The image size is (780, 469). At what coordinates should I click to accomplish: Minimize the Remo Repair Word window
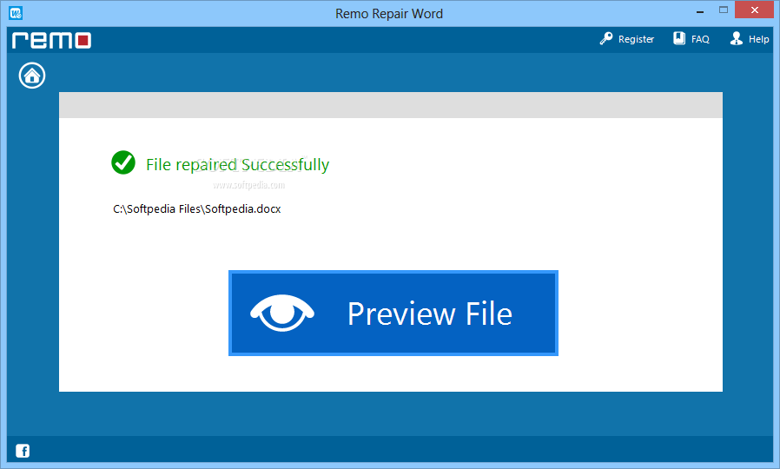point(699,10)
